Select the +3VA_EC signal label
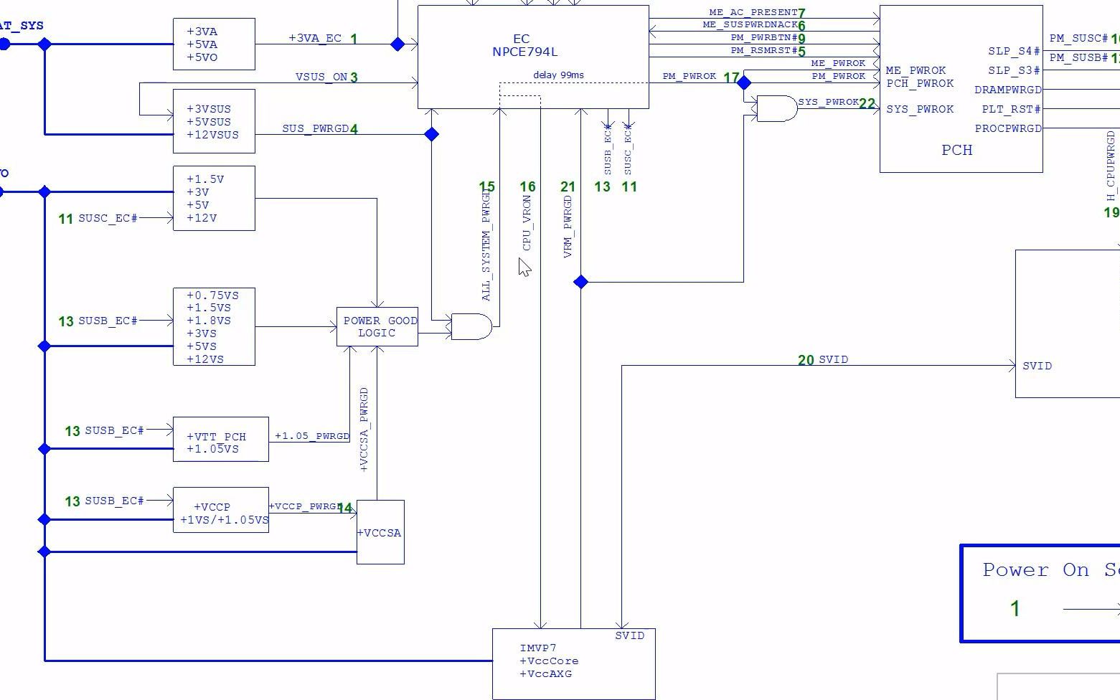The width and height of the screenshot is (1120, 700). (315, 38)
